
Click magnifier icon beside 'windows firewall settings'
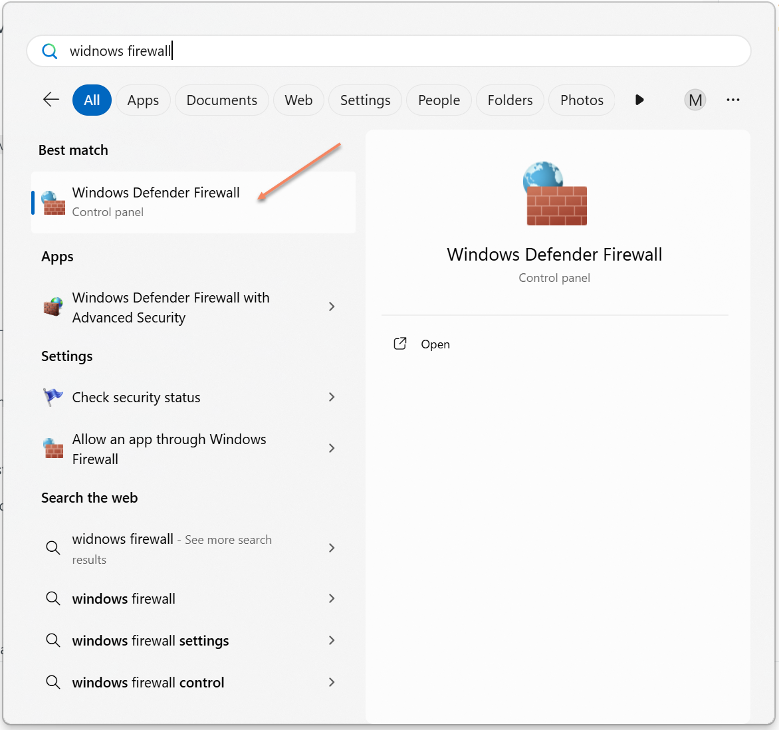coord(53,640)
